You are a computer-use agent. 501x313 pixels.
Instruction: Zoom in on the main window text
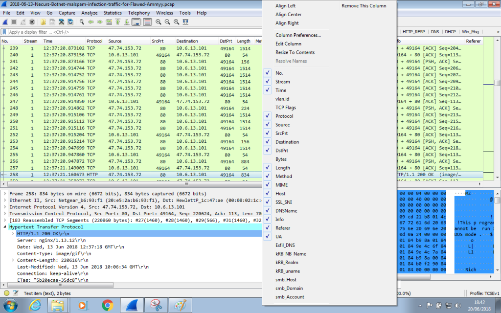pyautogui.click(x=159, y=22)
